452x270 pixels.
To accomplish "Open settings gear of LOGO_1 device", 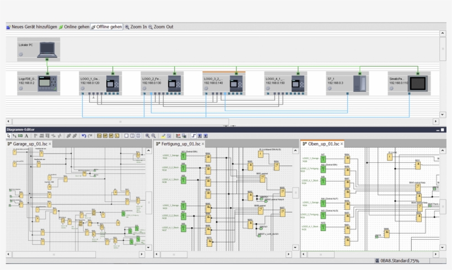I will 82,88.
